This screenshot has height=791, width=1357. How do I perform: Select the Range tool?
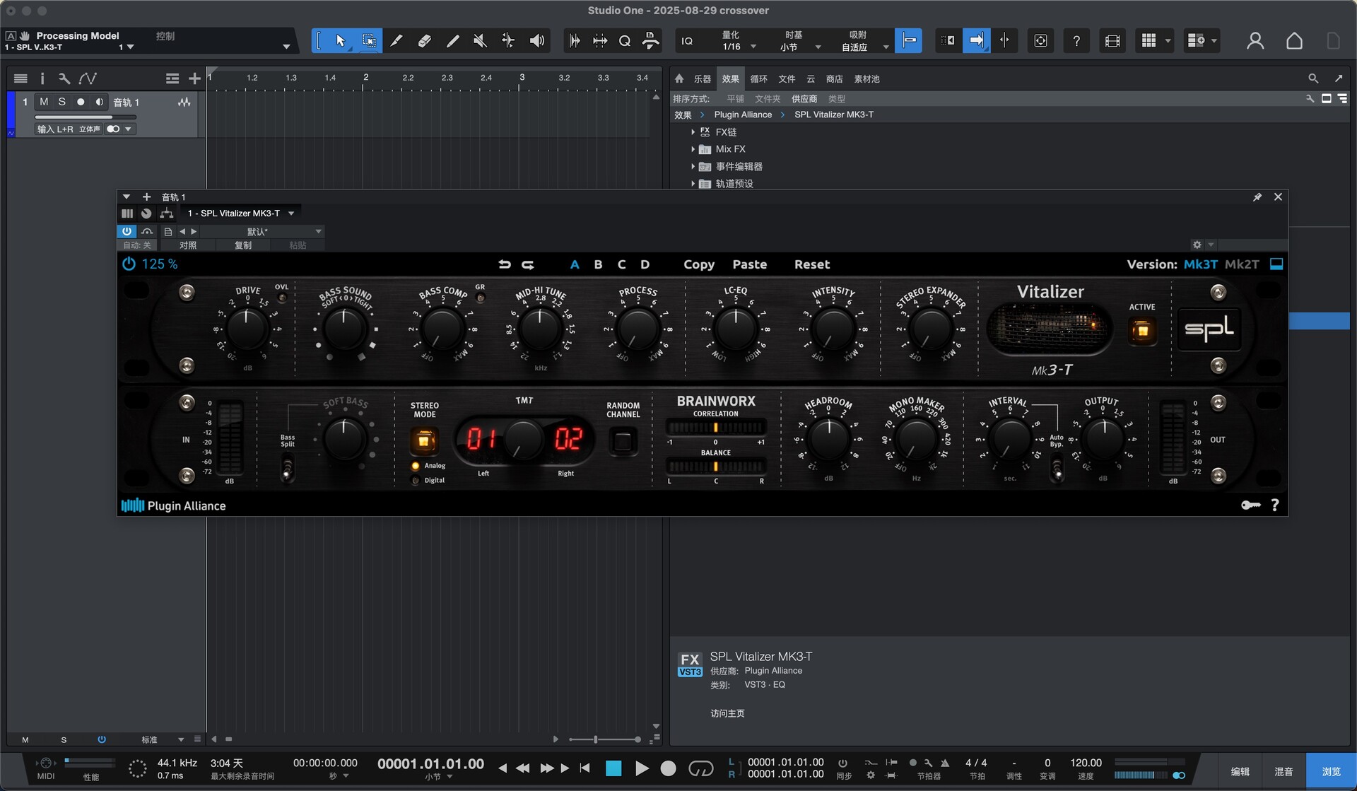click(369, 41)
